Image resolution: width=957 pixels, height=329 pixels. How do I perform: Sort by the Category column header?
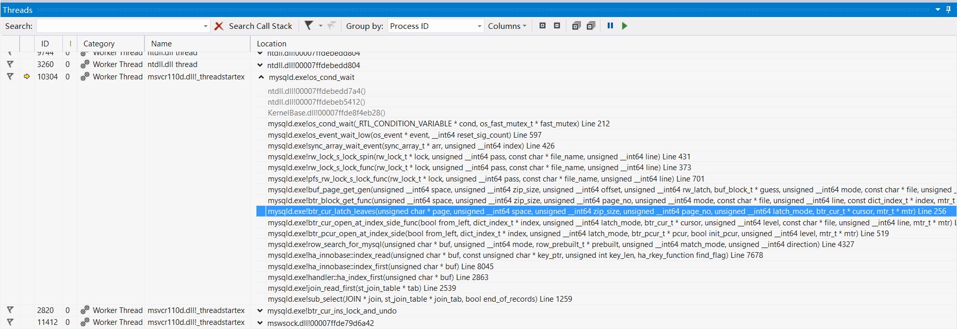tap(110, 44)
